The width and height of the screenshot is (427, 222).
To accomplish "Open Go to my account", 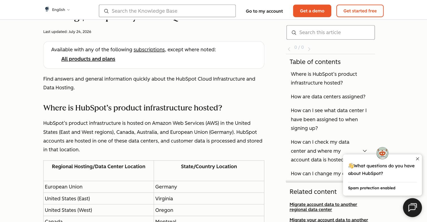I will tap(264, 11).
